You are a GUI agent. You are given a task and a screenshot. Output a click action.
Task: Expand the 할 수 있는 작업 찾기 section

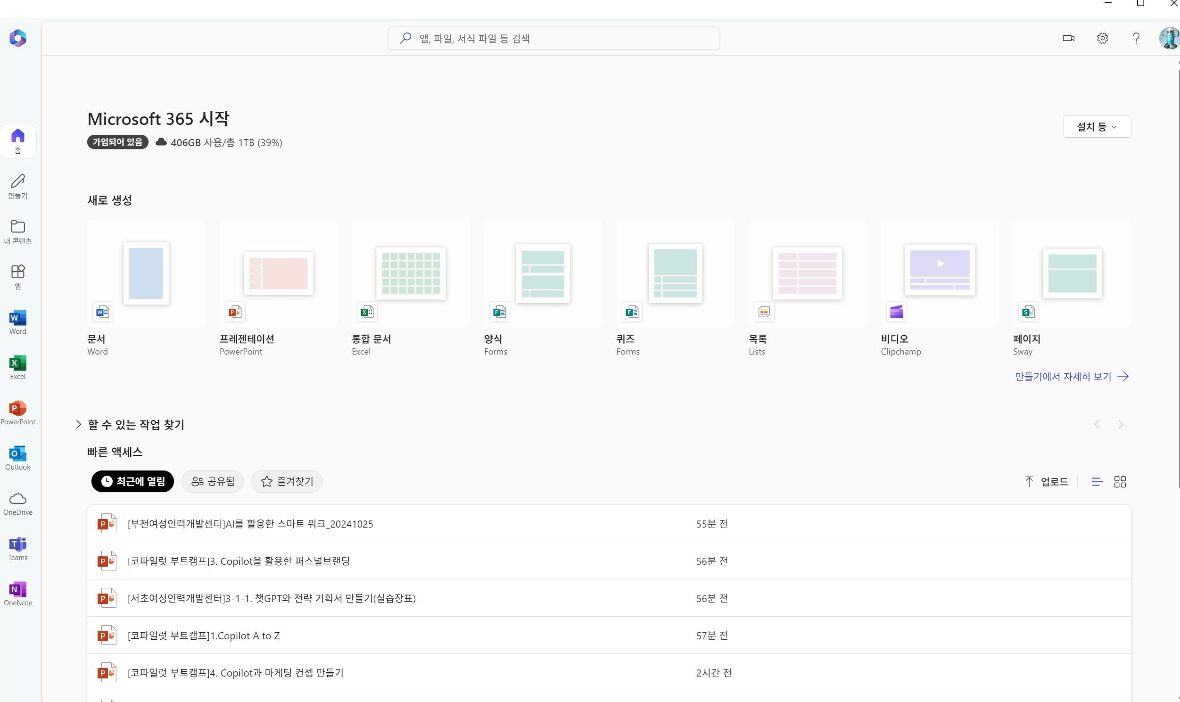79,424
